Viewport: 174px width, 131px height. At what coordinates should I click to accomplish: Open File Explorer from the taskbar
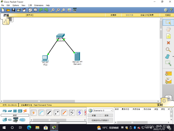click(38, 127)
